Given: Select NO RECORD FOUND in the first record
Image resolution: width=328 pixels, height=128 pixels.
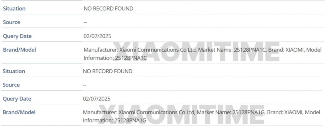Looking at the screenshot, I should [x=108, y=9].
